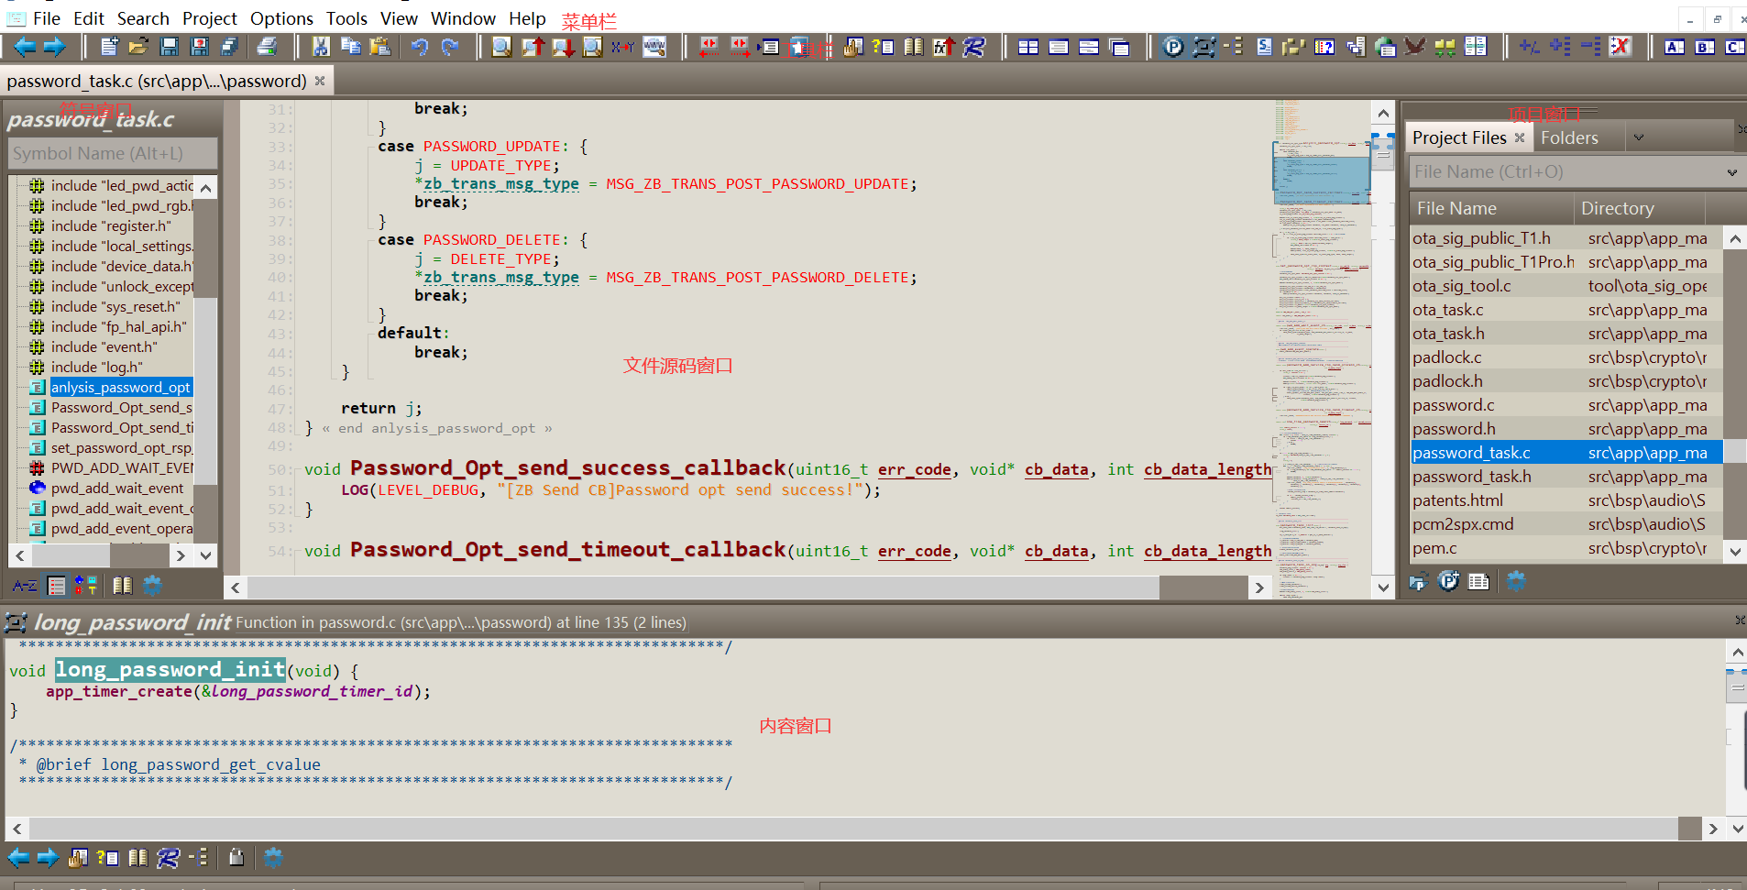Image resolution: width=1747 pixels, height=890 pixels.
Task: Create a new file with the New icon
Action: coord(109,47)
